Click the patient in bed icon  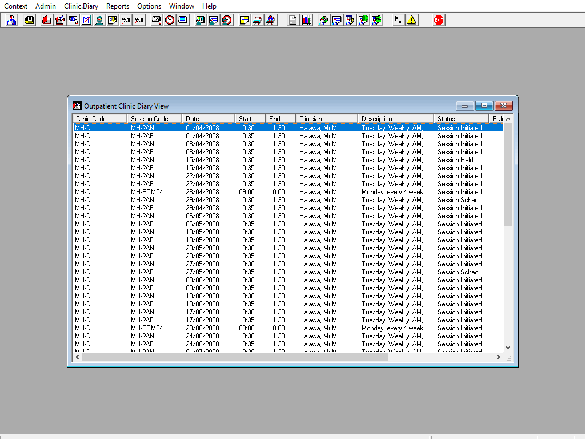tap(270, 20)
